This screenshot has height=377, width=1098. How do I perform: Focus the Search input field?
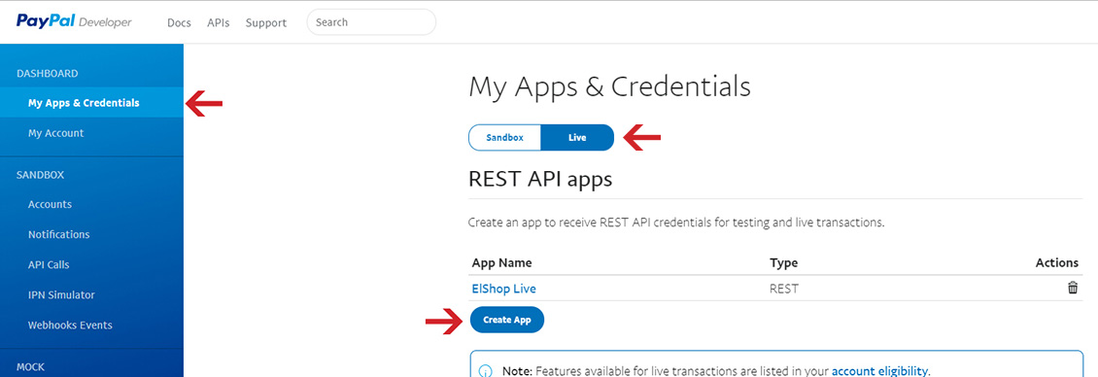tap(371, 21)
